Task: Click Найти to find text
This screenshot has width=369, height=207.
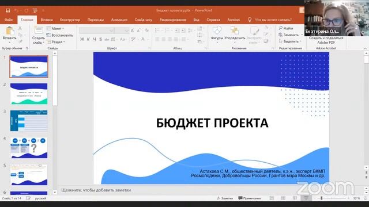Action: click(286, 28)
